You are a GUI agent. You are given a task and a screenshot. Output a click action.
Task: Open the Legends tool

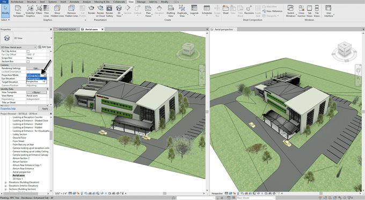(194, 10)
